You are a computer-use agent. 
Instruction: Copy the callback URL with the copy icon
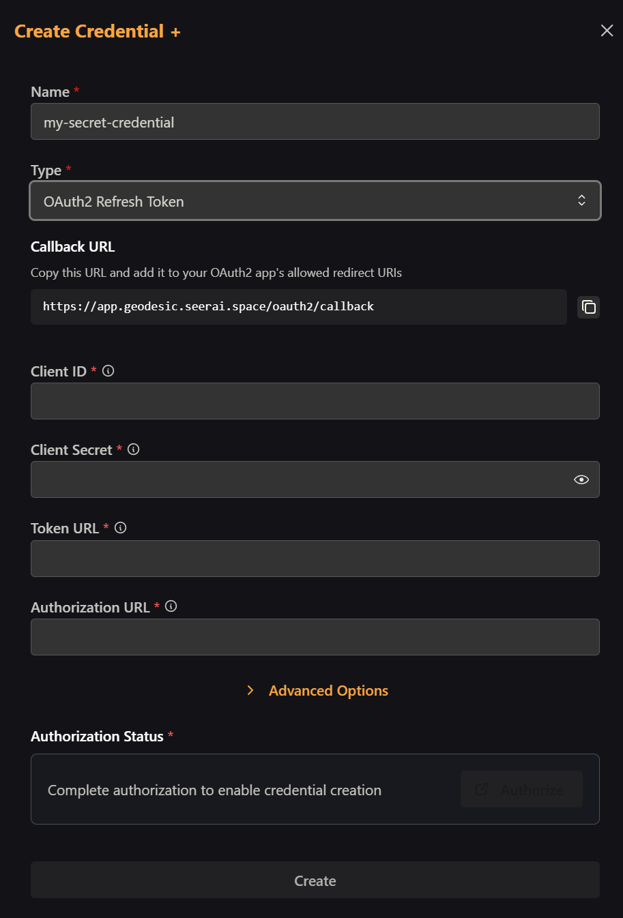[x=588, y=307]
